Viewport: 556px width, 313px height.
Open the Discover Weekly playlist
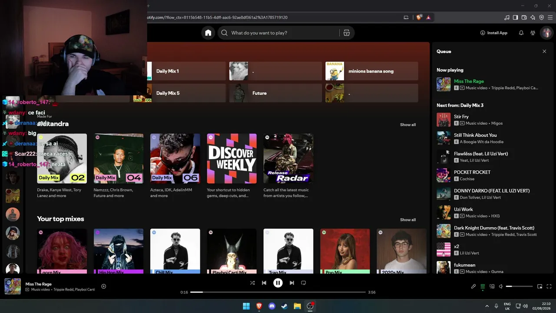(232, 158)
